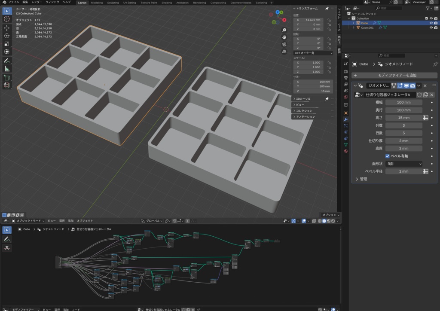Open the XYZ オイラー角 rotation mode dropdown
Viewport: 440px width, 311px height.
[x=313, y=53]
